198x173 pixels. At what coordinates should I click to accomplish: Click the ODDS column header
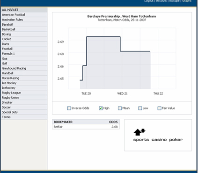(x=113, y=122)
